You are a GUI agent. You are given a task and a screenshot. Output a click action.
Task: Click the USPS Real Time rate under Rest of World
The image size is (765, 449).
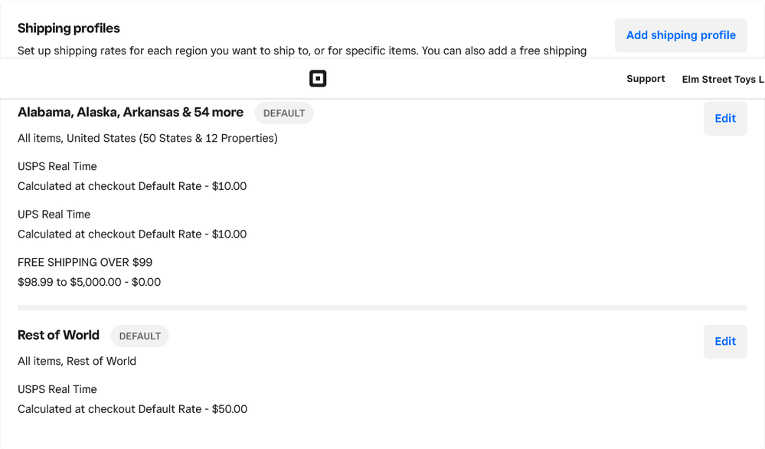click(57, 389)
